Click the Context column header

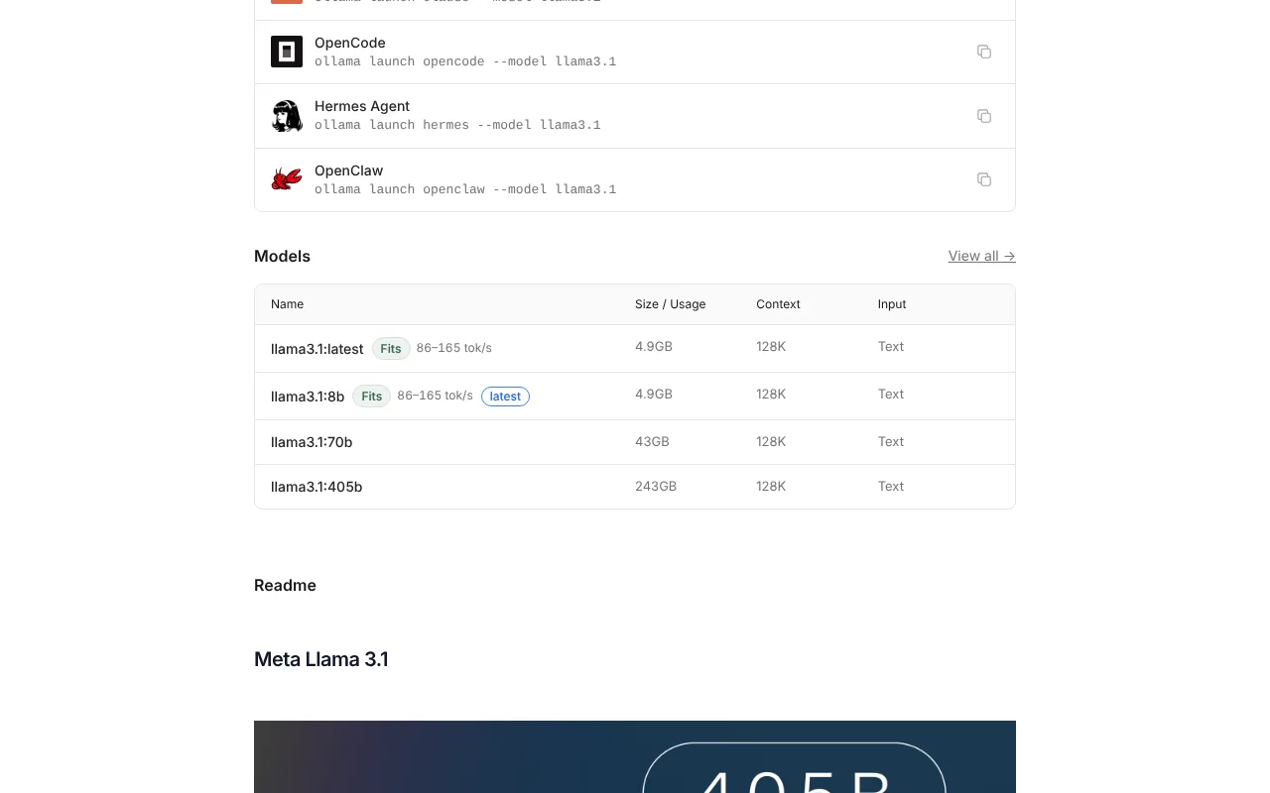tap(778, 304)
